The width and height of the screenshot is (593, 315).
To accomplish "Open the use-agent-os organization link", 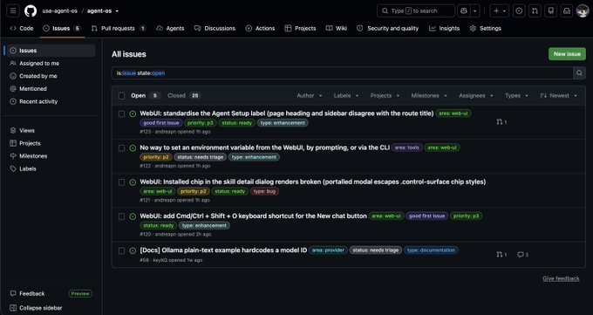I will click(x=60, y=11).
